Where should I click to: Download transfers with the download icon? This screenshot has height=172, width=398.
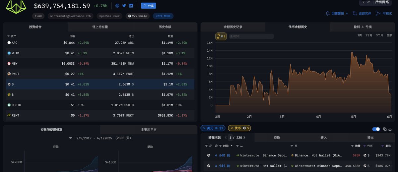point(390,129)
